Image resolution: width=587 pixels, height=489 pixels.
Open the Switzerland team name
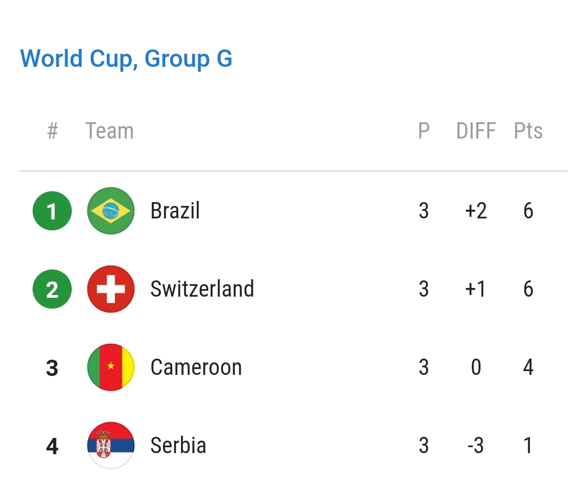pyautogui.click(x=202, y=289)
